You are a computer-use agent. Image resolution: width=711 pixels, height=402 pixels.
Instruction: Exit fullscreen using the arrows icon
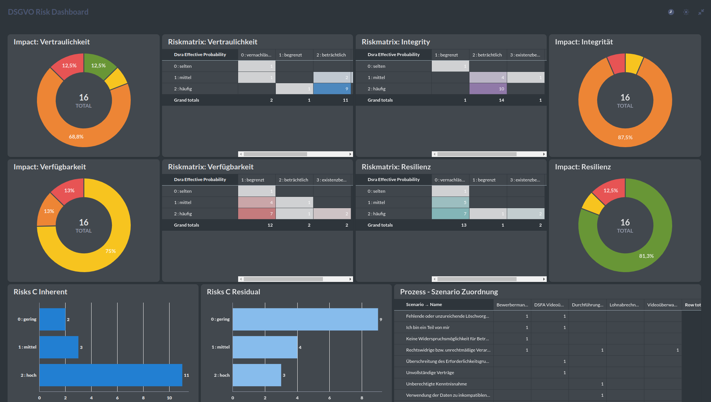(701, 12)
